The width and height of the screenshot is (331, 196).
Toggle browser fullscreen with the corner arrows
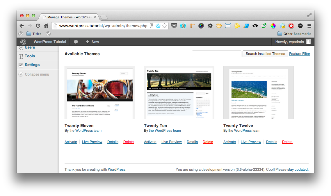pyautogui.click(x=309, y=15)
